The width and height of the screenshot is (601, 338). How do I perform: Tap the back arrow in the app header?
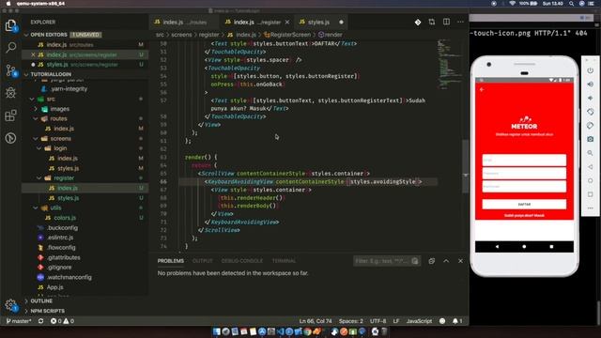tap(482, 90)
